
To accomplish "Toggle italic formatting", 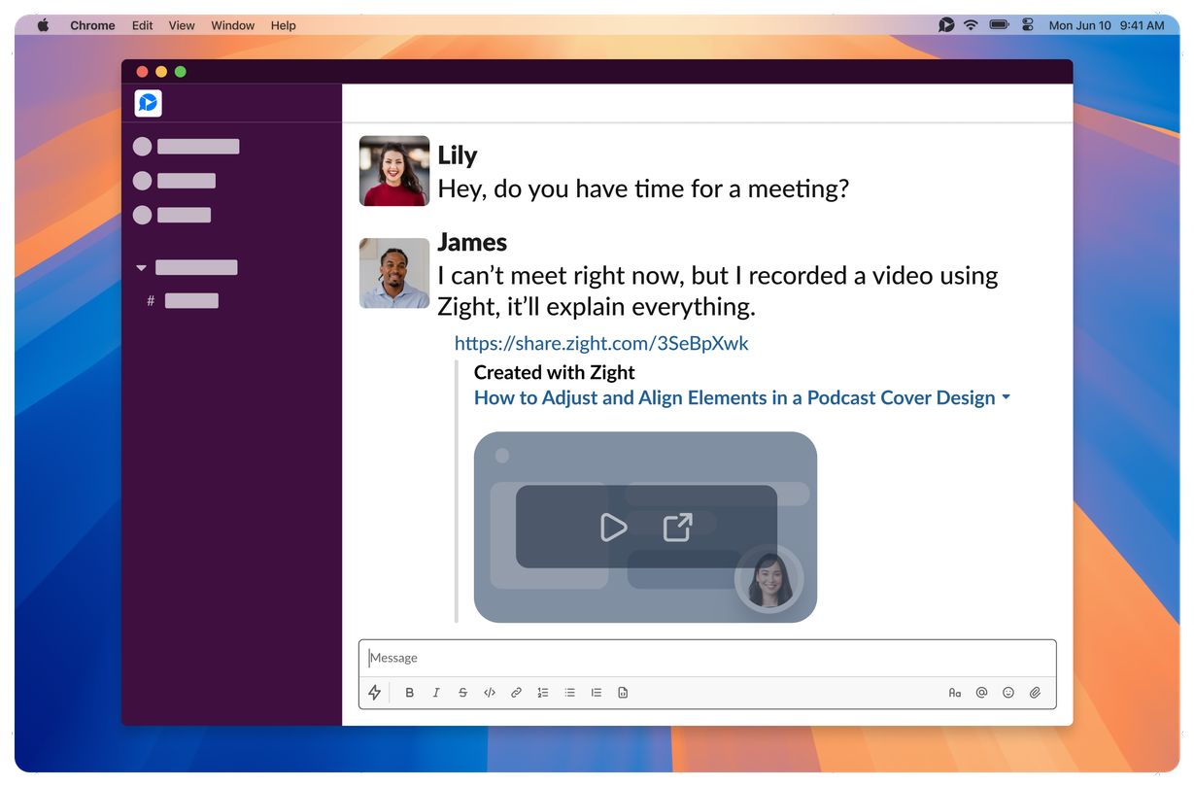I will [436, 693].
